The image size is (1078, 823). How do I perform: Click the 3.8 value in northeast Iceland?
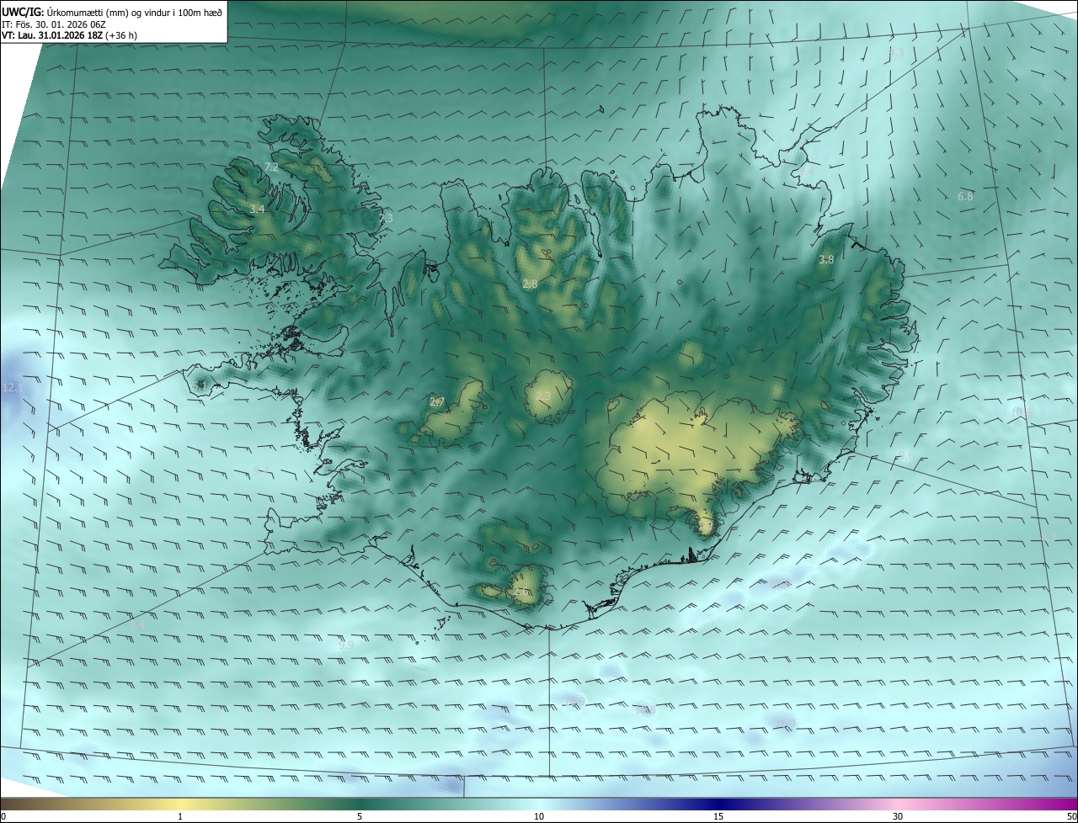click(x=826, y=260)
